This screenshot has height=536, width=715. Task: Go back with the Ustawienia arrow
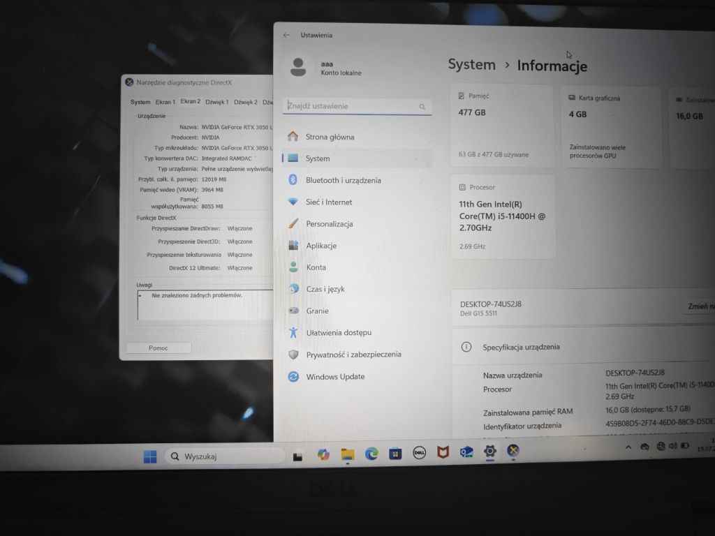point(286,35)
